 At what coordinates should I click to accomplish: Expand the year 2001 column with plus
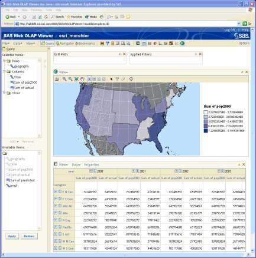tap(134, 171)
